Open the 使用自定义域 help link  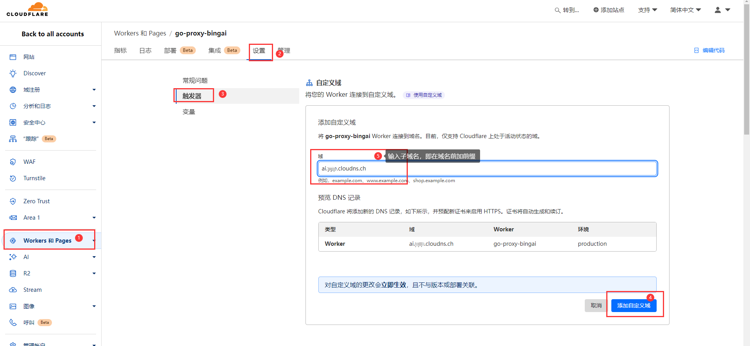pos(424,95)
